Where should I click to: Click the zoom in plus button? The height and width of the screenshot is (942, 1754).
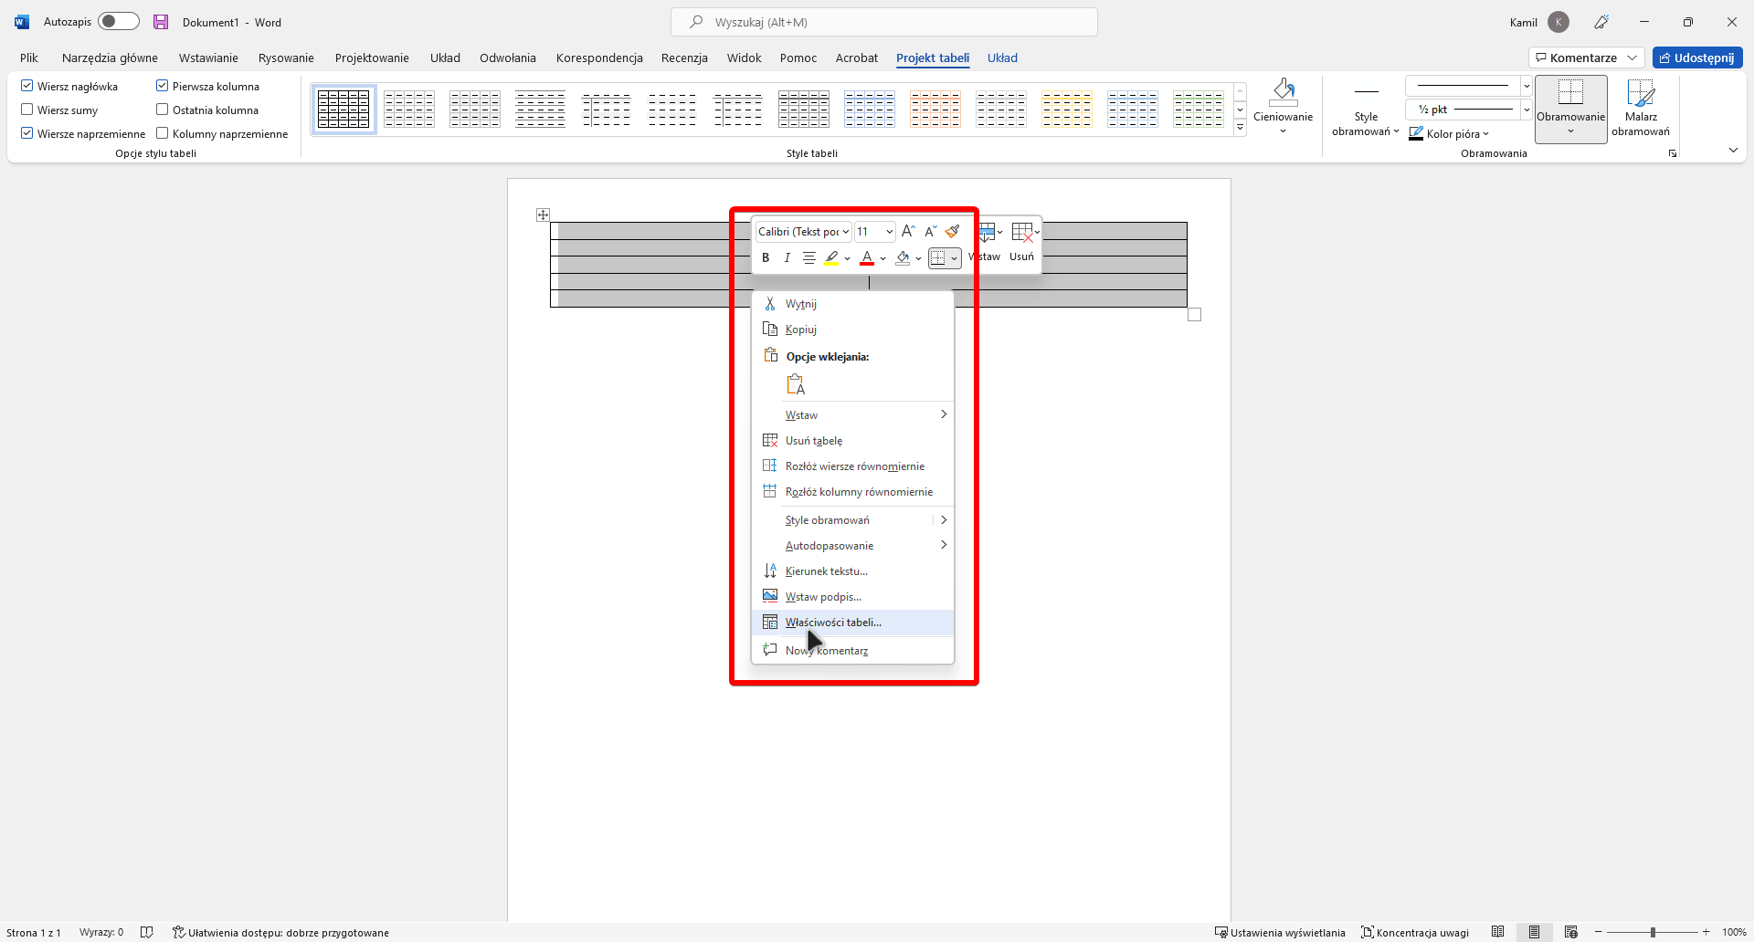(x=1706, y=932)
